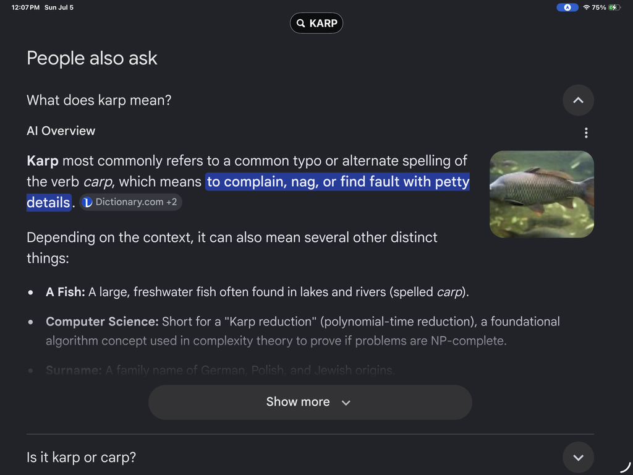Expand the "Is it karp or carp?" question
633x475 pixels.
[578, 457]
